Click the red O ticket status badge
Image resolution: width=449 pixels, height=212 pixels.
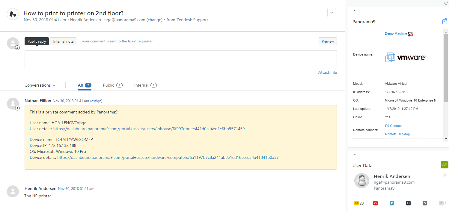pyautogui.click(x=375, y=203)
